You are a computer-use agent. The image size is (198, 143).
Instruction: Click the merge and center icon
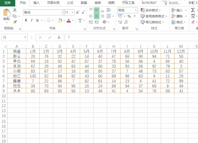(109, 16)
